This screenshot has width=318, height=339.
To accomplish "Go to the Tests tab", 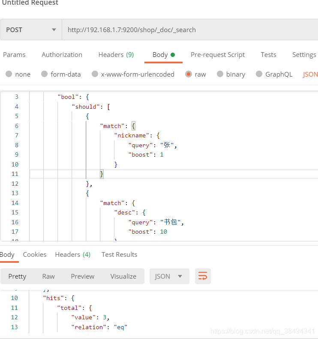I will 268,55.
